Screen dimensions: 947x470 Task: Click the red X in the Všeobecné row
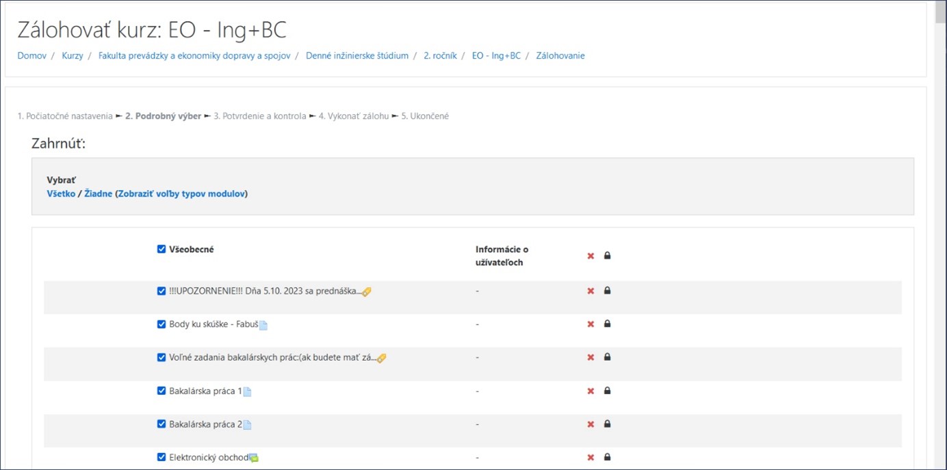[x=591, y=256]
